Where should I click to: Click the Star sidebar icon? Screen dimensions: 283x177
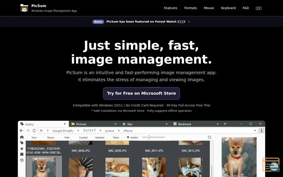coord(22,148)
